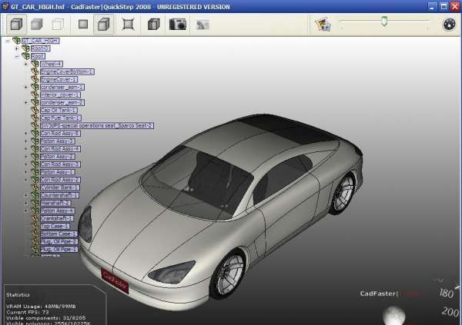Select Piston Assy-1 label
Screen dimensions: 462x325
[57, 172]
